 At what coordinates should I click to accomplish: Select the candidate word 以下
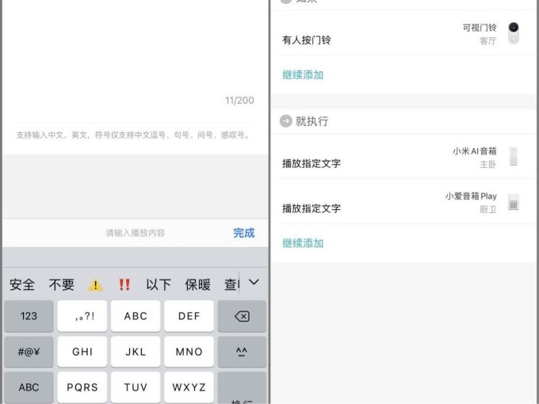(158, 284)
